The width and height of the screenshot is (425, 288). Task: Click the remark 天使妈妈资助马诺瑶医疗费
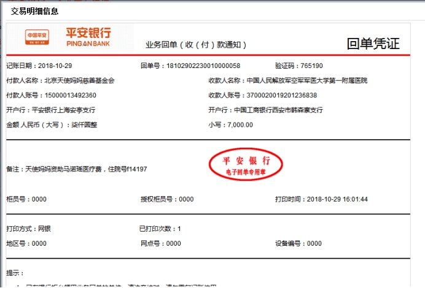click(63, 169)
